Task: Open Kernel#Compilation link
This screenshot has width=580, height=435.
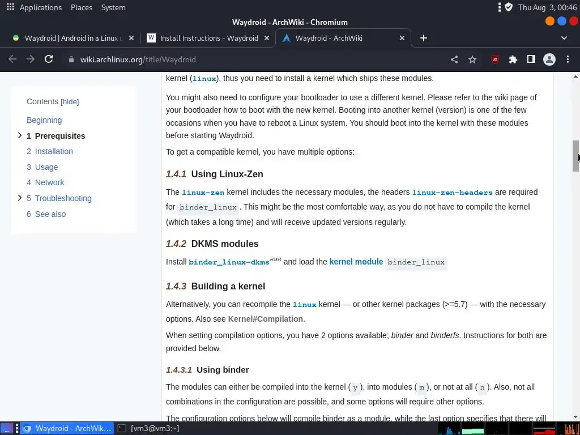Action: pos(265,319)
